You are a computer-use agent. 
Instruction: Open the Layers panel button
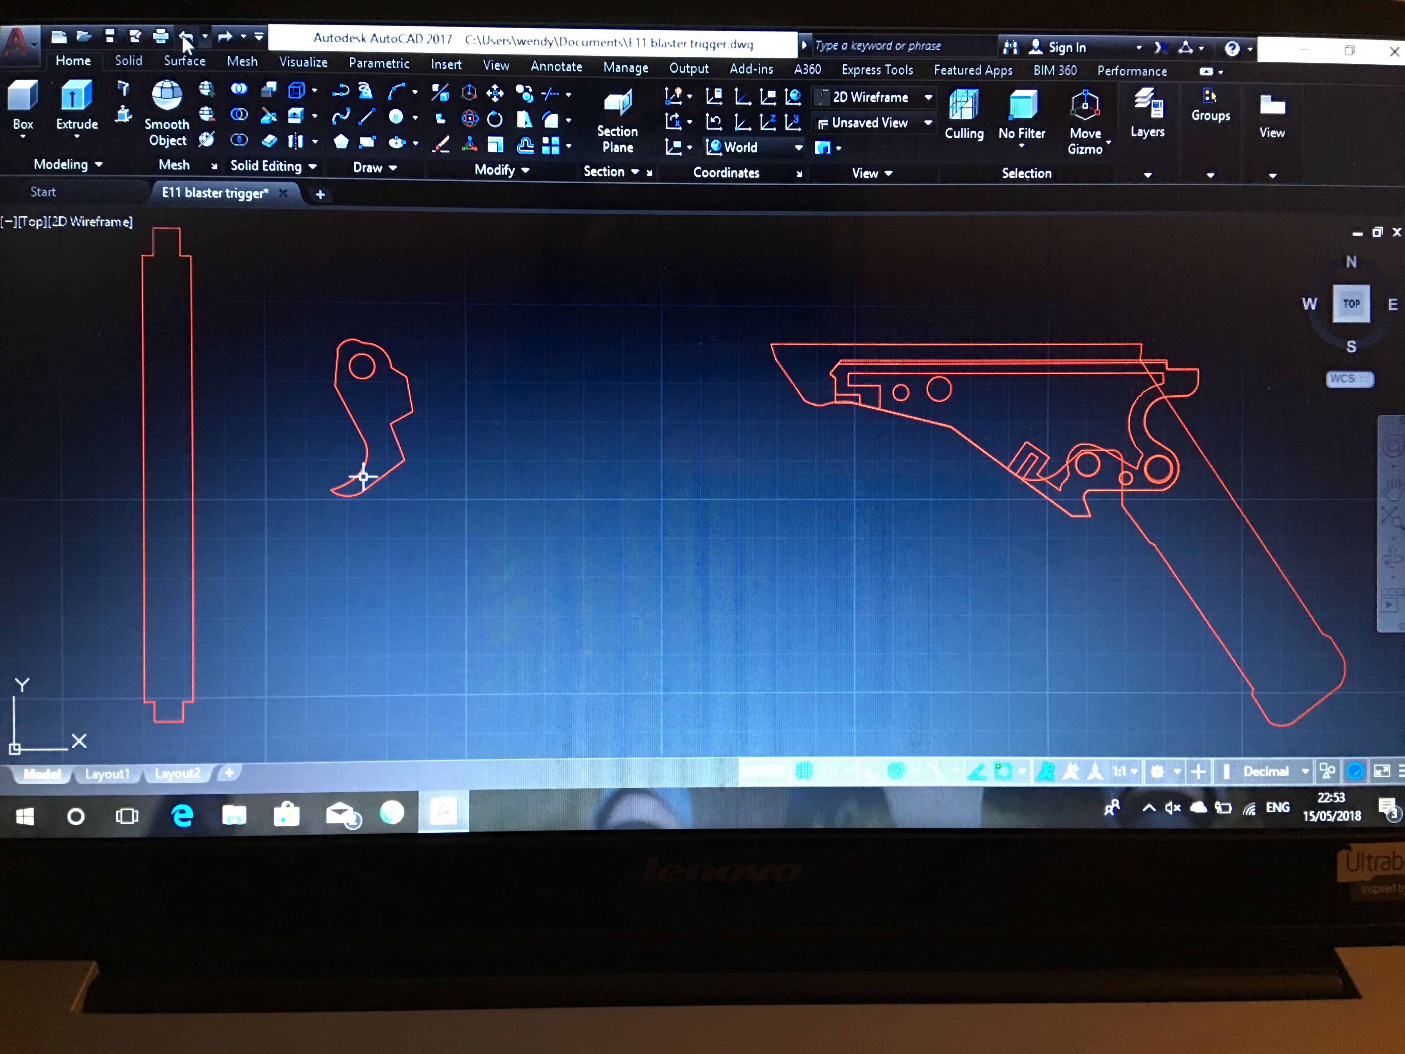[x=1148, y=113]
